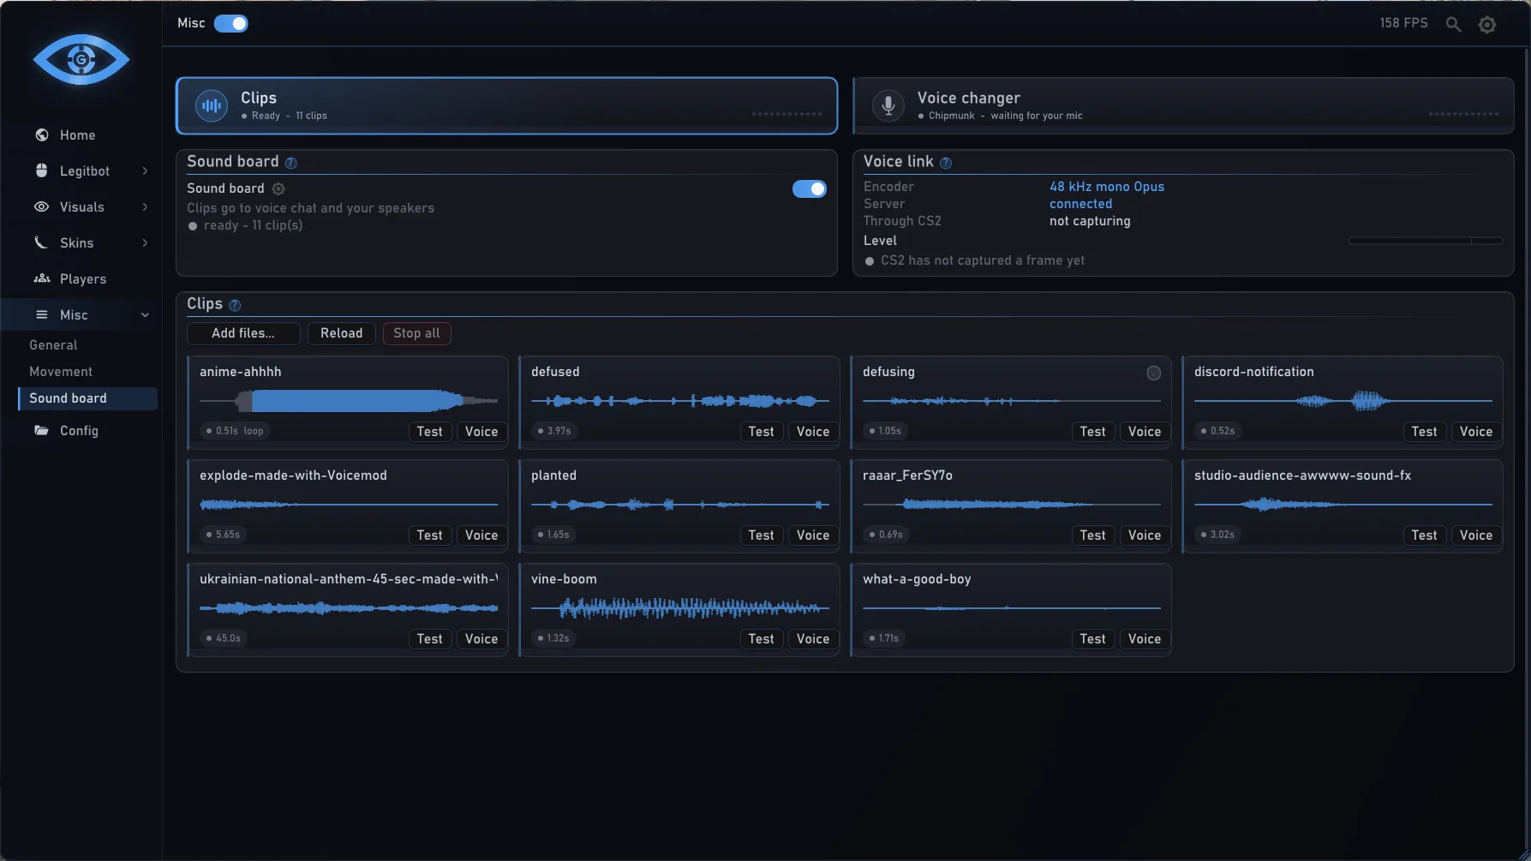Image resolution: width=1531 pixels, height=861 pixels.
Task: Expand the Visuals submenu chevron
Action: 145,206
